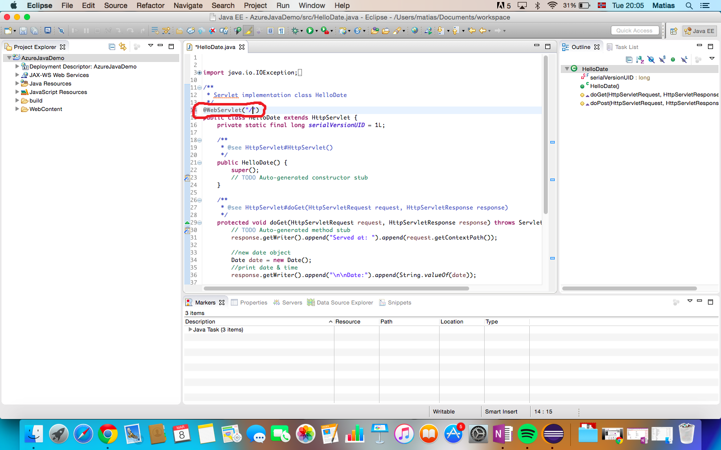Toggle Hide Fields in Outline toolbar

(x=651, y=59)
